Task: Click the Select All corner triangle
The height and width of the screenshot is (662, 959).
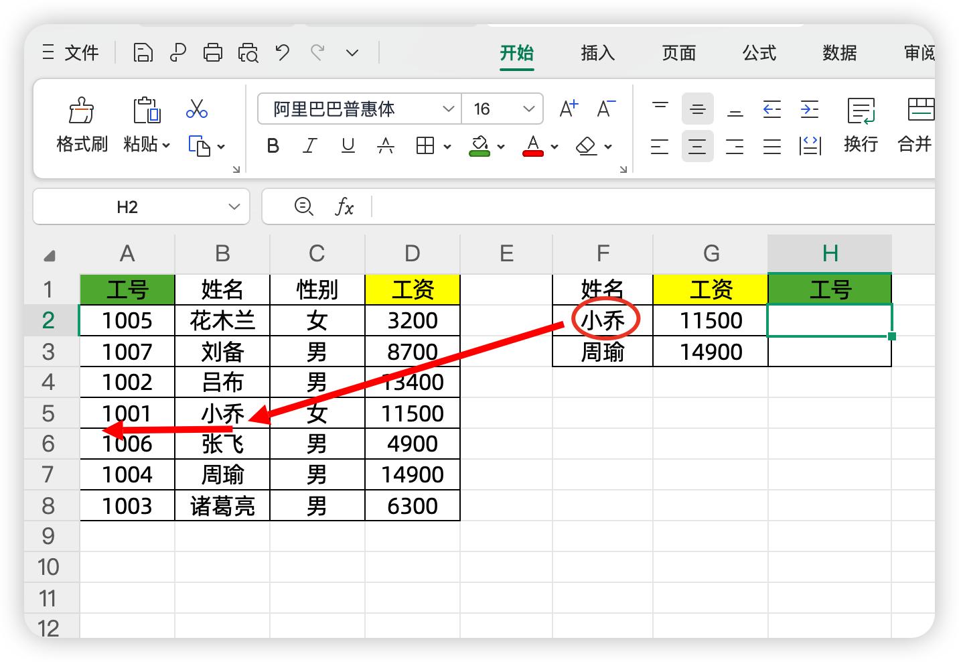Action: [x=50, y=255]
